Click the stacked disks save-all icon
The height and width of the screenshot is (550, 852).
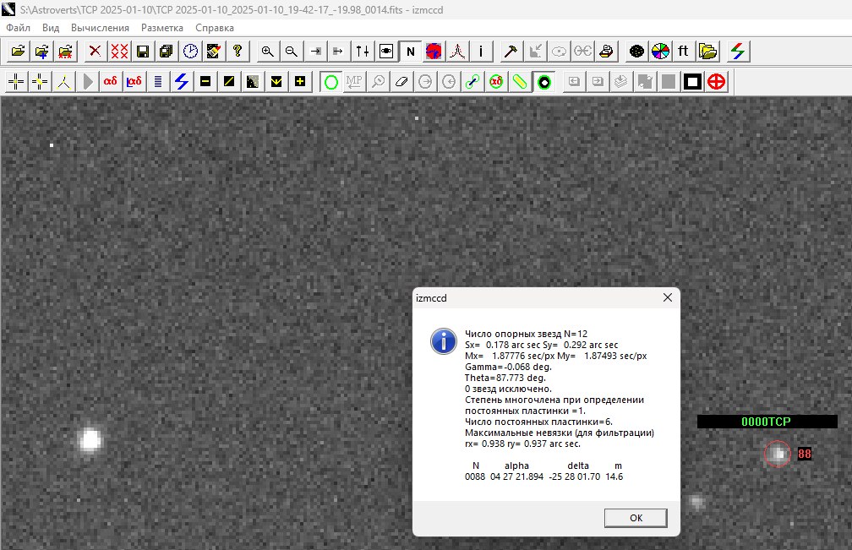tap(167, 52)
